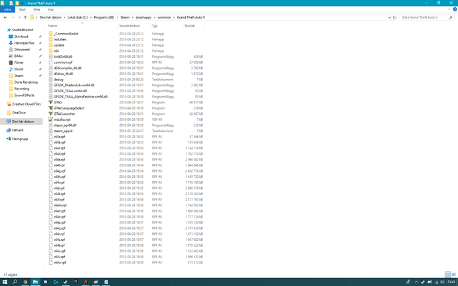Open Google Chrome from the taskbar

tap(25, 282)
